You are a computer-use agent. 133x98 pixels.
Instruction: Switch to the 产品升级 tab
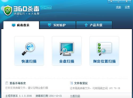tap(94, 25)
